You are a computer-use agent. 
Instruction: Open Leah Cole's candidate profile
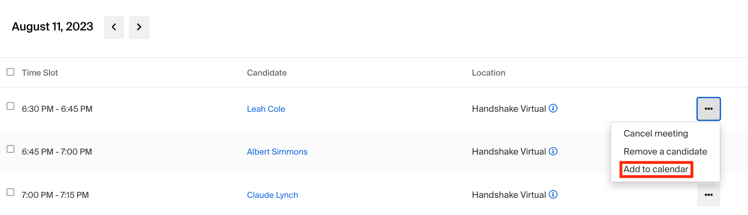click(x=266, y=109)
